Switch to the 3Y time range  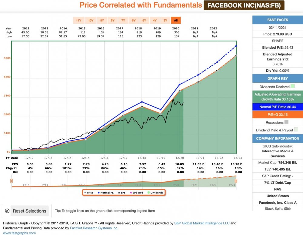tap(165, 21)
